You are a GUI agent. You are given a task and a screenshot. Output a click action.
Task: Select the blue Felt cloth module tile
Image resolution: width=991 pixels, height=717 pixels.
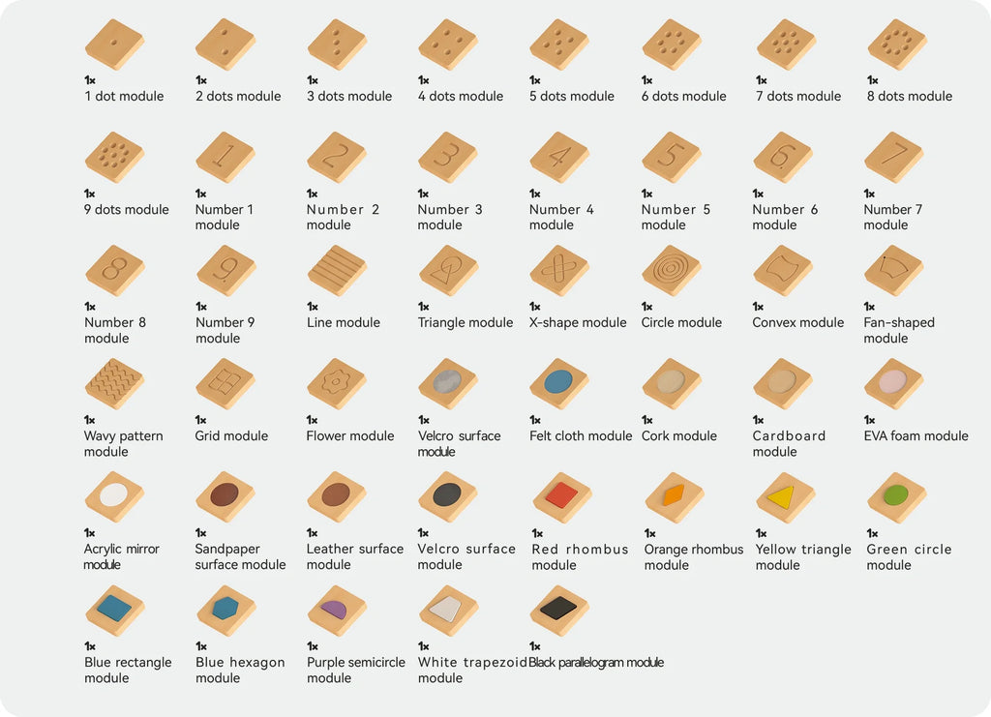point(559,384)
